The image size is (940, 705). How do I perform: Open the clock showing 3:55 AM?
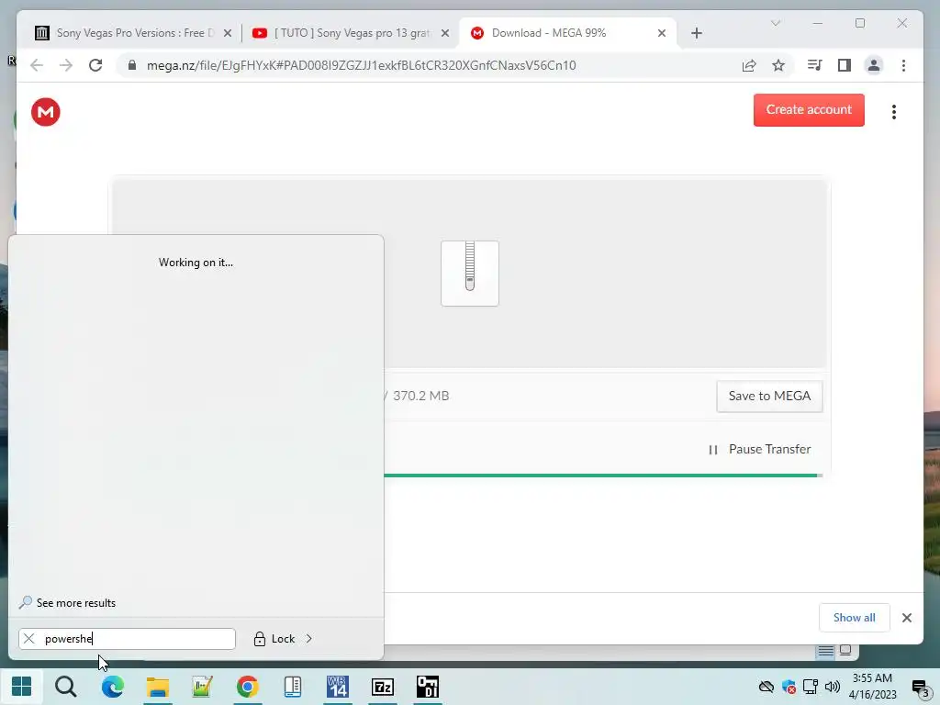[873, 687]
